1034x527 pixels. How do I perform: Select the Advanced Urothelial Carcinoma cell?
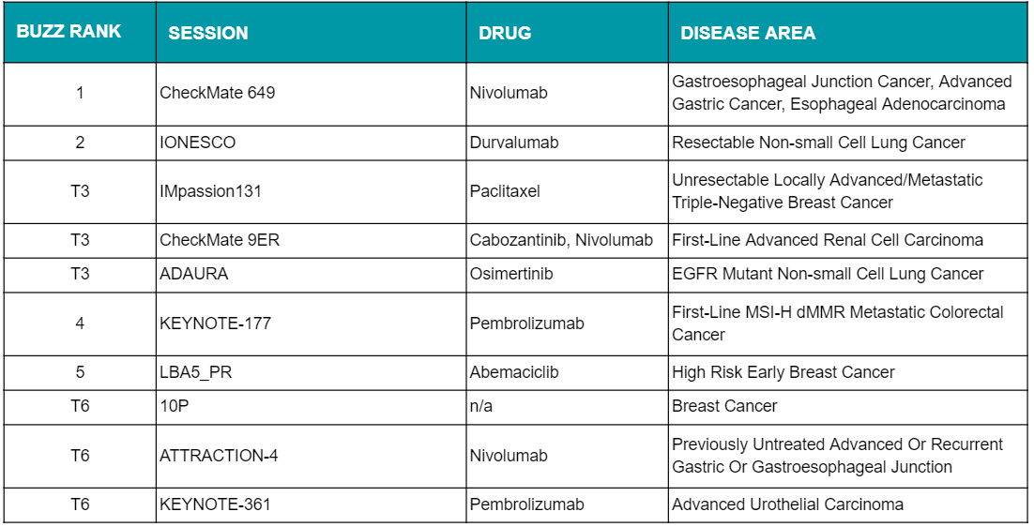848,505
